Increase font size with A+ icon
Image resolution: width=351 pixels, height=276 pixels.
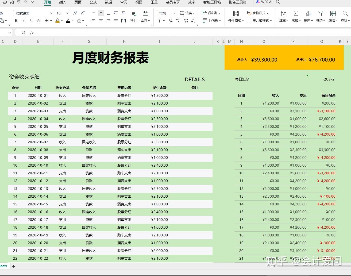click(75, 13)
